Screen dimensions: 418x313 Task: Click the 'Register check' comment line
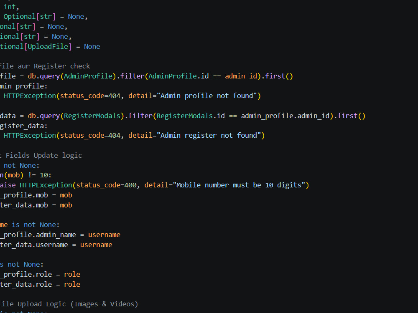[x=45, y=66]
